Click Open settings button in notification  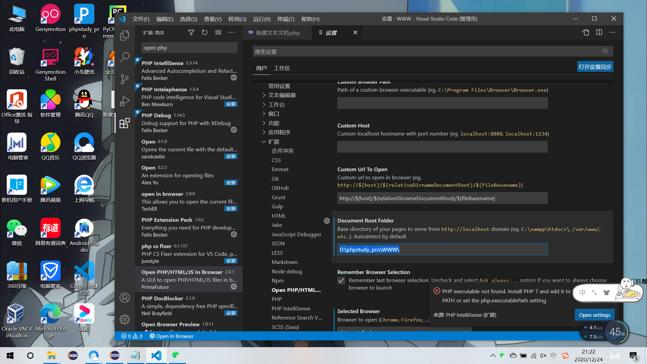[x=594, y=315]
